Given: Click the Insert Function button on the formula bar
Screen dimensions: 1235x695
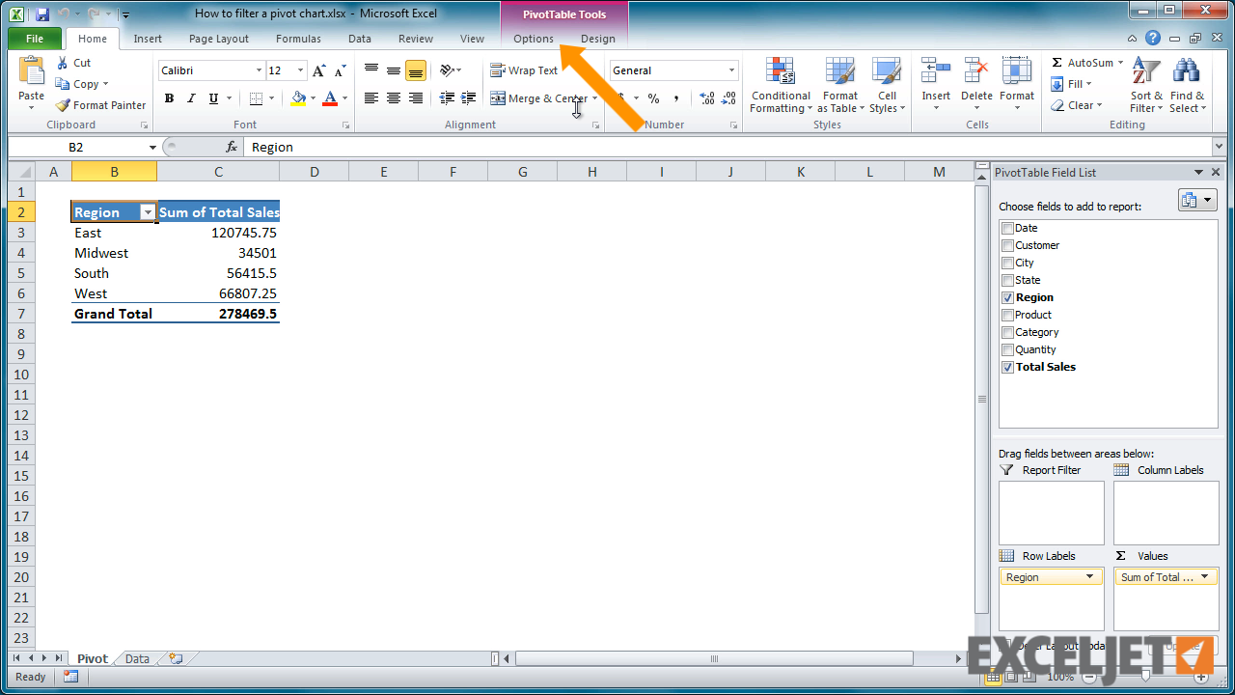Looking at the screenshot, I should coord(232,147).
